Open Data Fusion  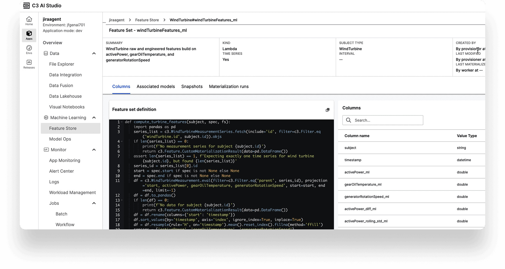(x=61, y=86)
